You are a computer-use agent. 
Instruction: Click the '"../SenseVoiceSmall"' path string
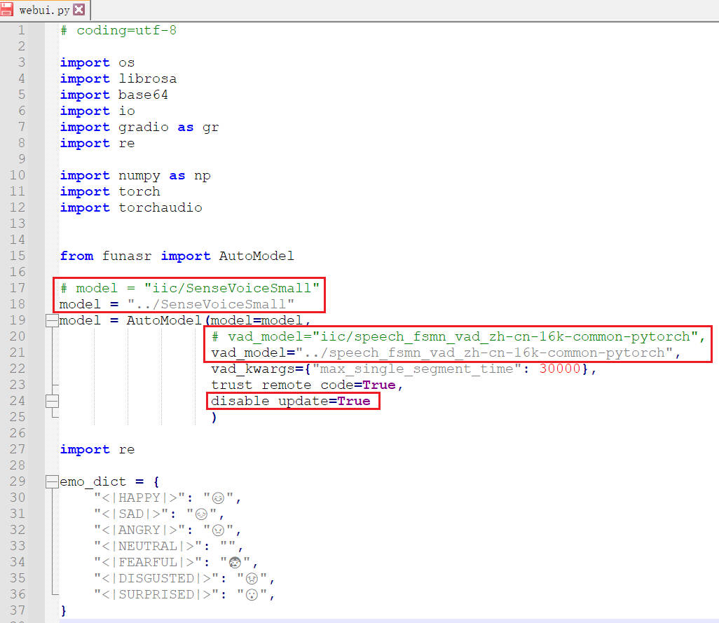click(x=210, y=304)
